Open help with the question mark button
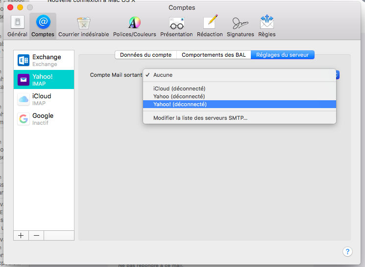 tap(347, 251)
